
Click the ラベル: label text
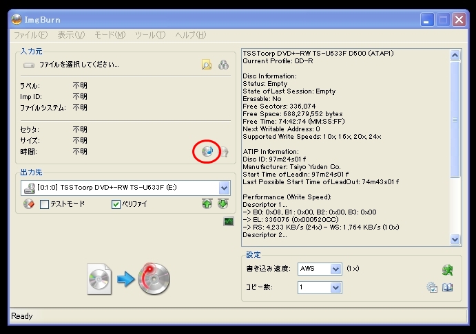click(30, 86)
